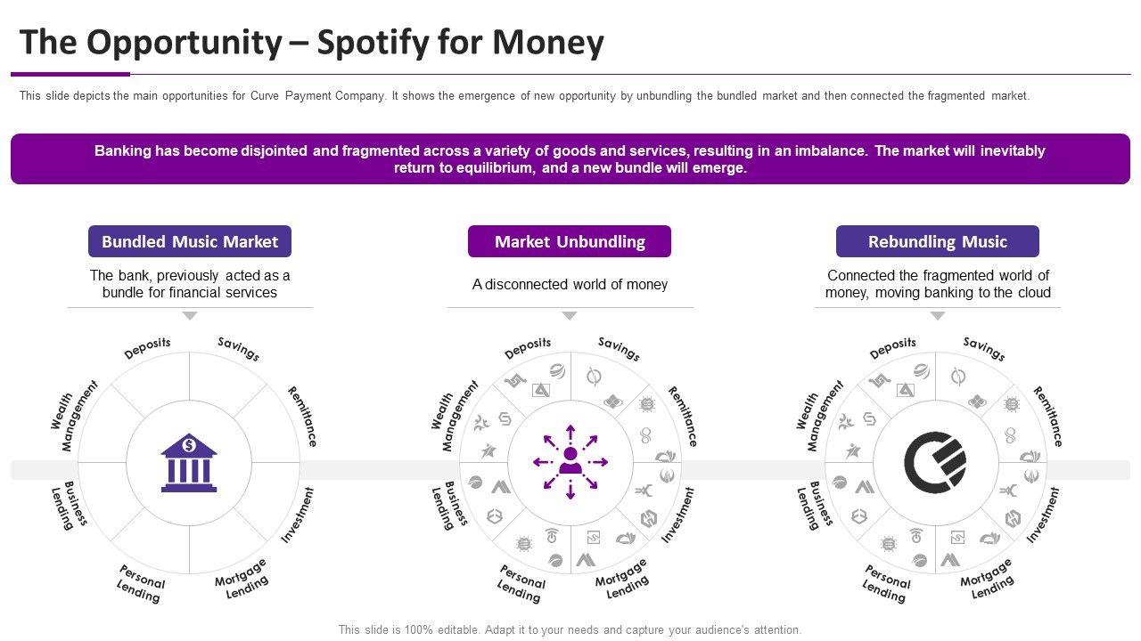Click the person icon with outward arrows
This screenshot has width=1141, height=641.
tap(570, 462)
